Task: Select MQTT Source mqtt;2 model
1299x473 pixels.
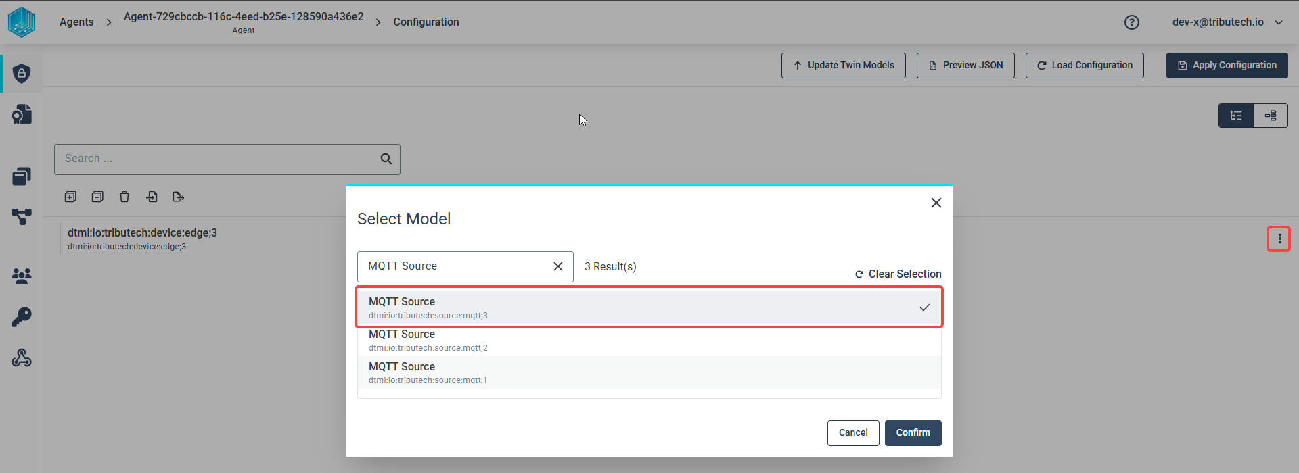Action: coord(649,340)
